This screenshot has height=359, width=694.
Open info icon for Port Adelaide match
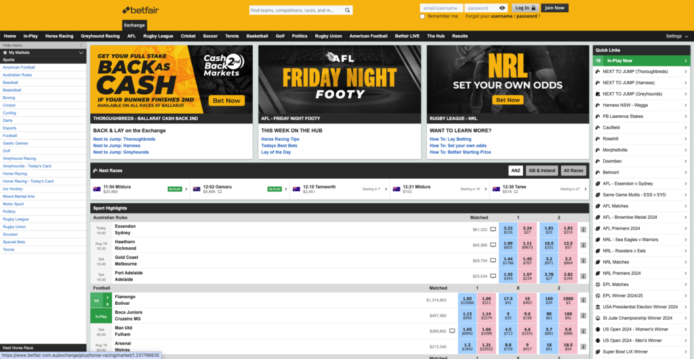coord(583,275)
